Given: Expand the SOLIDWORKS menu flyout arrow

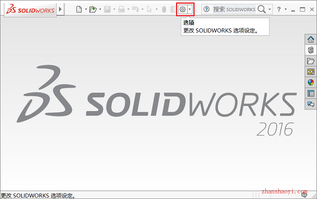Looking at the screenshot, I should (60, 9).
